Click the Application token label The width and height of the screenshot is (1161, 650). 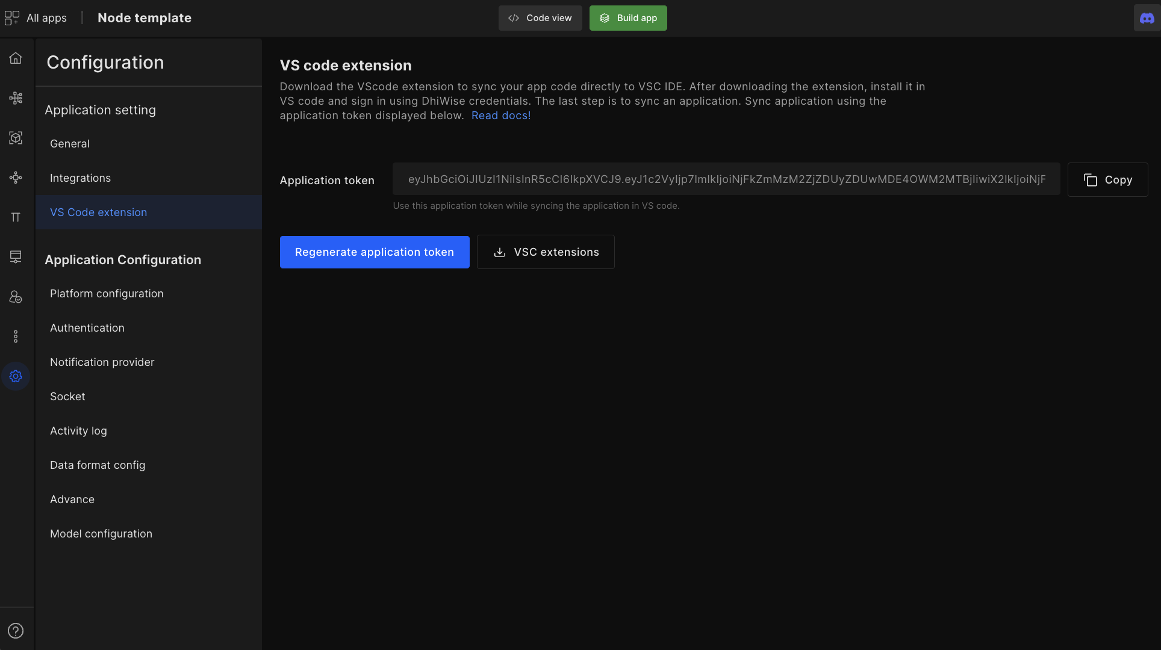327,181
